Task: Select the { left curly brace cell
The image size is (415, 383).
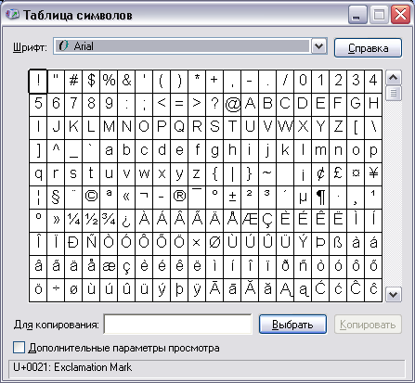Action: click(214, 174)
